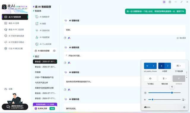Open the 今天天气怎么样 conversation

(x=41, y=83)
